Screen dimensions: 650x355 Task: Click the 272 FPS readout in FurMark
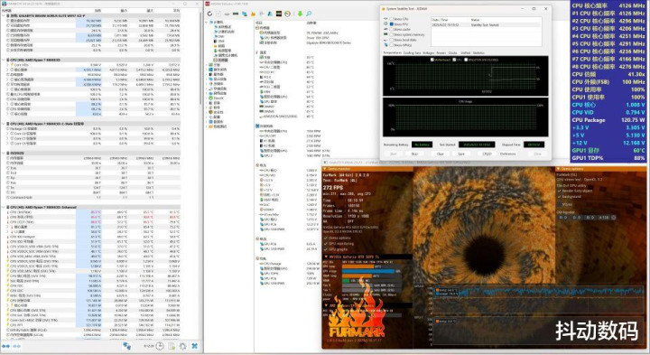coord(333,188)
